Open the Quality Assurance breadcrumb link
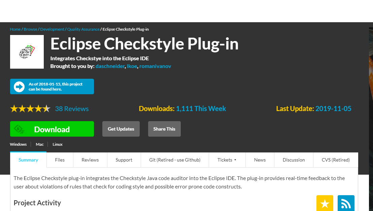Viewport: 373px width, 211px height. [83, 29]
